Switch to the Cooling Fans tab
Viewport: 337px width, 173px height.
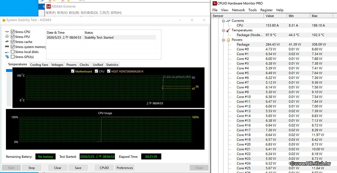[39, 65]
